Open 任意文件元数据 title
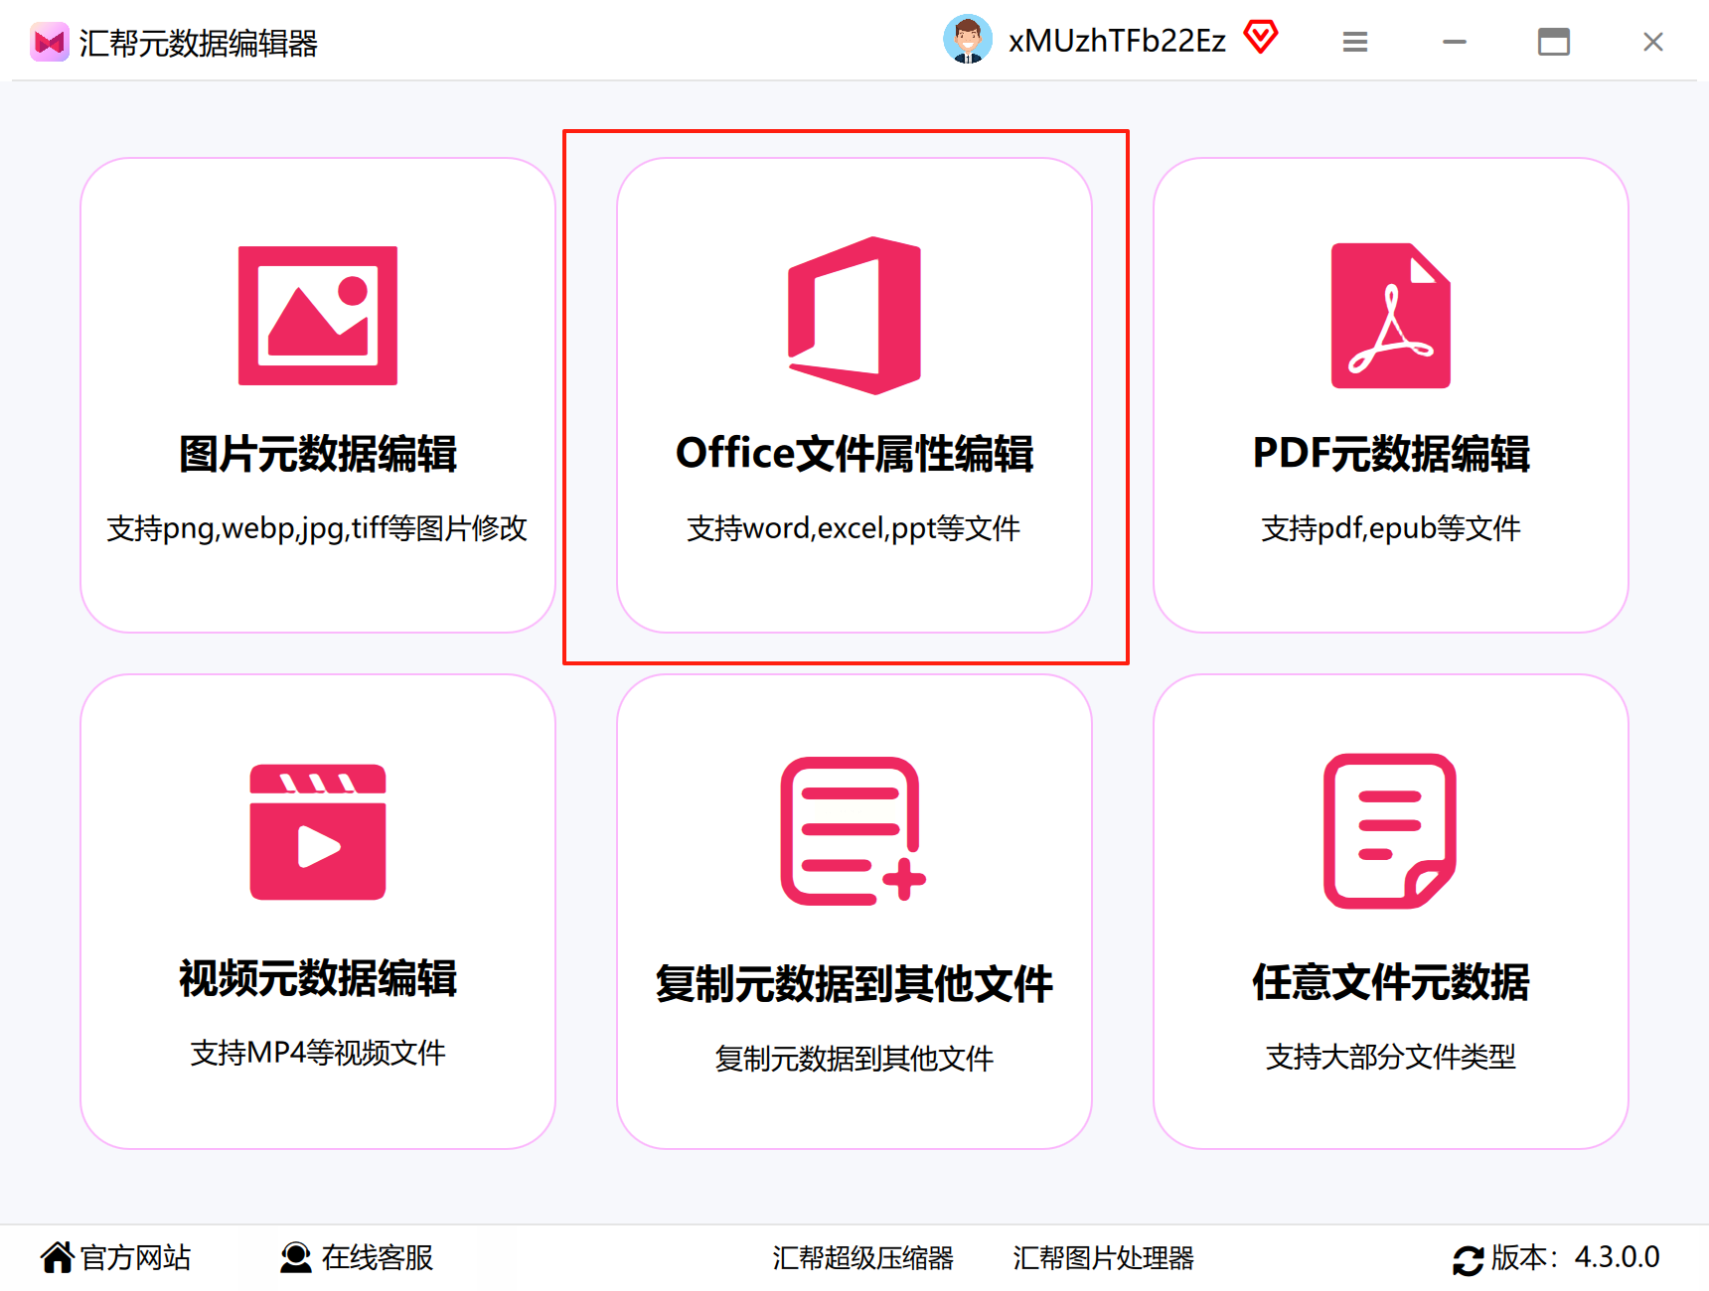 pyautogui.click(x=1391, y=982)
